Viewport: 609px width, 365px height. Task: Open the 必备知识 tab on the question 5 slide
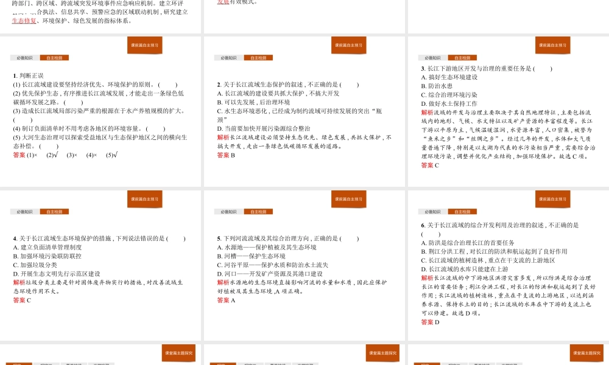tap(229, 212)
